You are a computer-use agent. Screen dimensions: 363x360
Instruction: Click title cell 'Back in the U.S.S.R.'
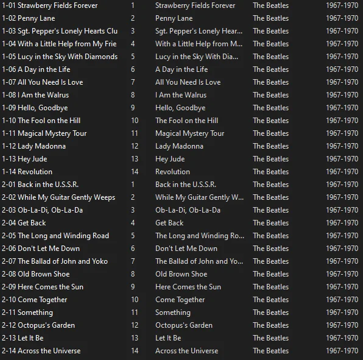(x=186, y=185)
